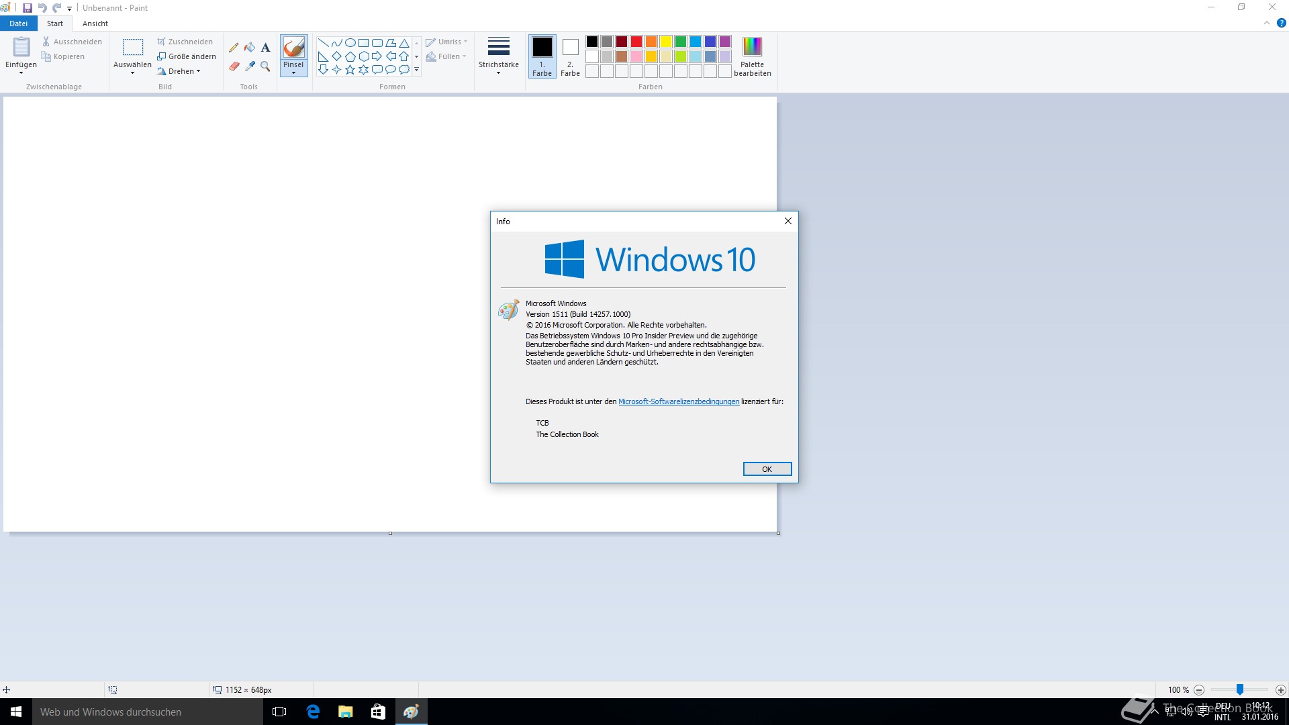This screenshot has width=1289, height=725.
Task: Choose the rectangle shape
Action: (363, 43)
